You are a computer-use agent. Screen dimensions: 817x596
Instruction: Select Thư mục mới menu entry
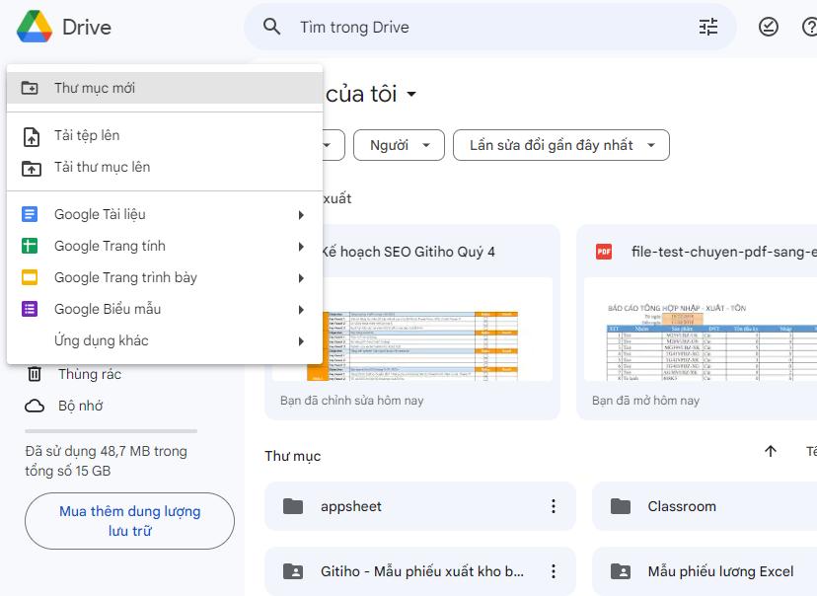(x=95, y=87)
